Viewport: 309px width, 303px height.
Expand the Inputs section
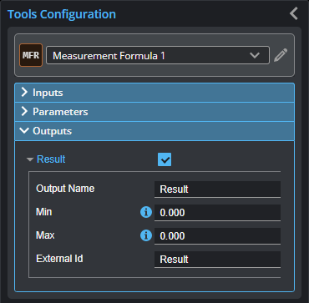(x=154, y=93)
